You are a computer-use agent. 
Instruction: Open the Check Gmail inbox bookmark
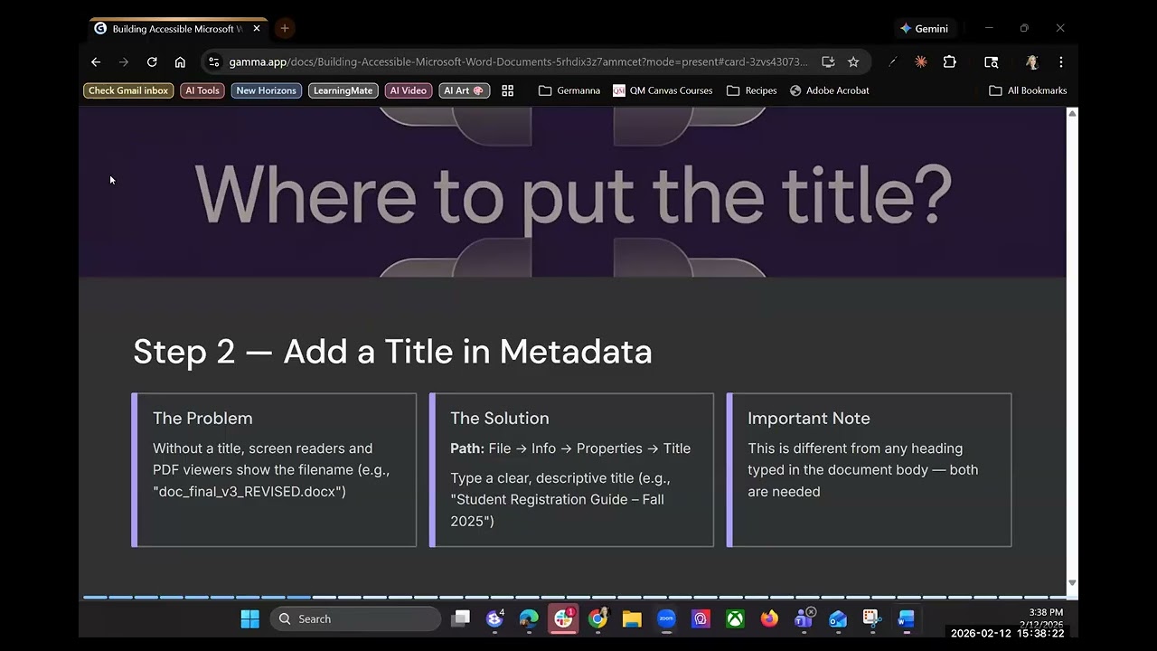pos(128,90)
